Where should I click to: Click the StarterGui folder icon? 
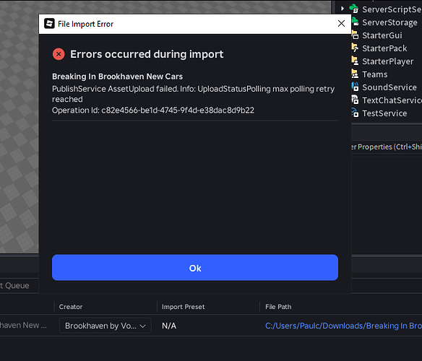tap(355, 35)
